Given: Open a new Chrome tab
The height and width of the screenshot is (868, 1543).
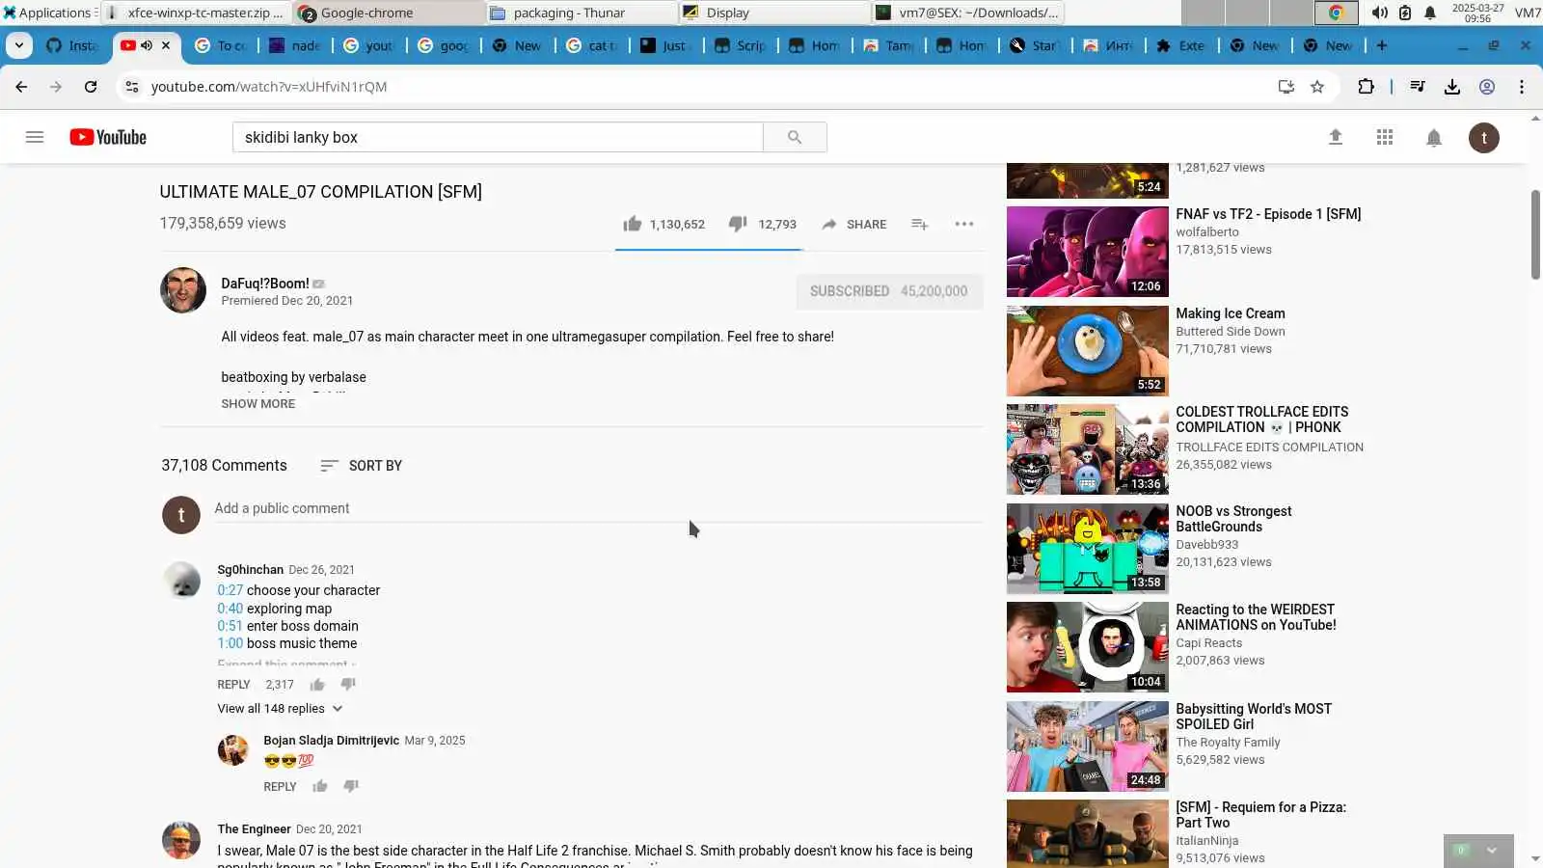Looking at the screenshot, I should click(x=1382, y=45).
